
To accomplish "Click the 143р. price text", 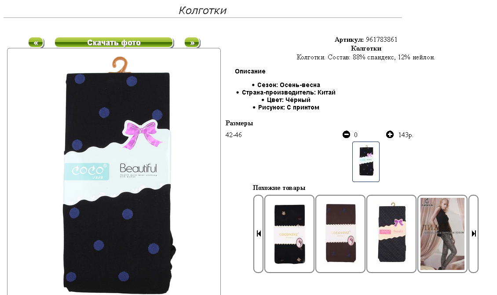I will click(406, 135).
